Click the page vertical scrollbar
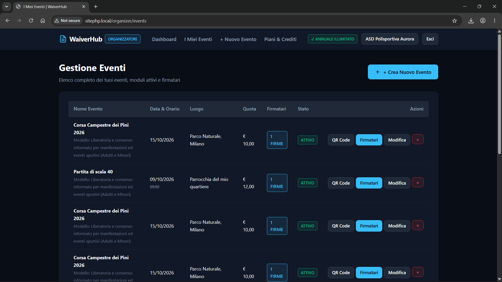The width and height of the screenshot is (502, 282). [499, 94]
